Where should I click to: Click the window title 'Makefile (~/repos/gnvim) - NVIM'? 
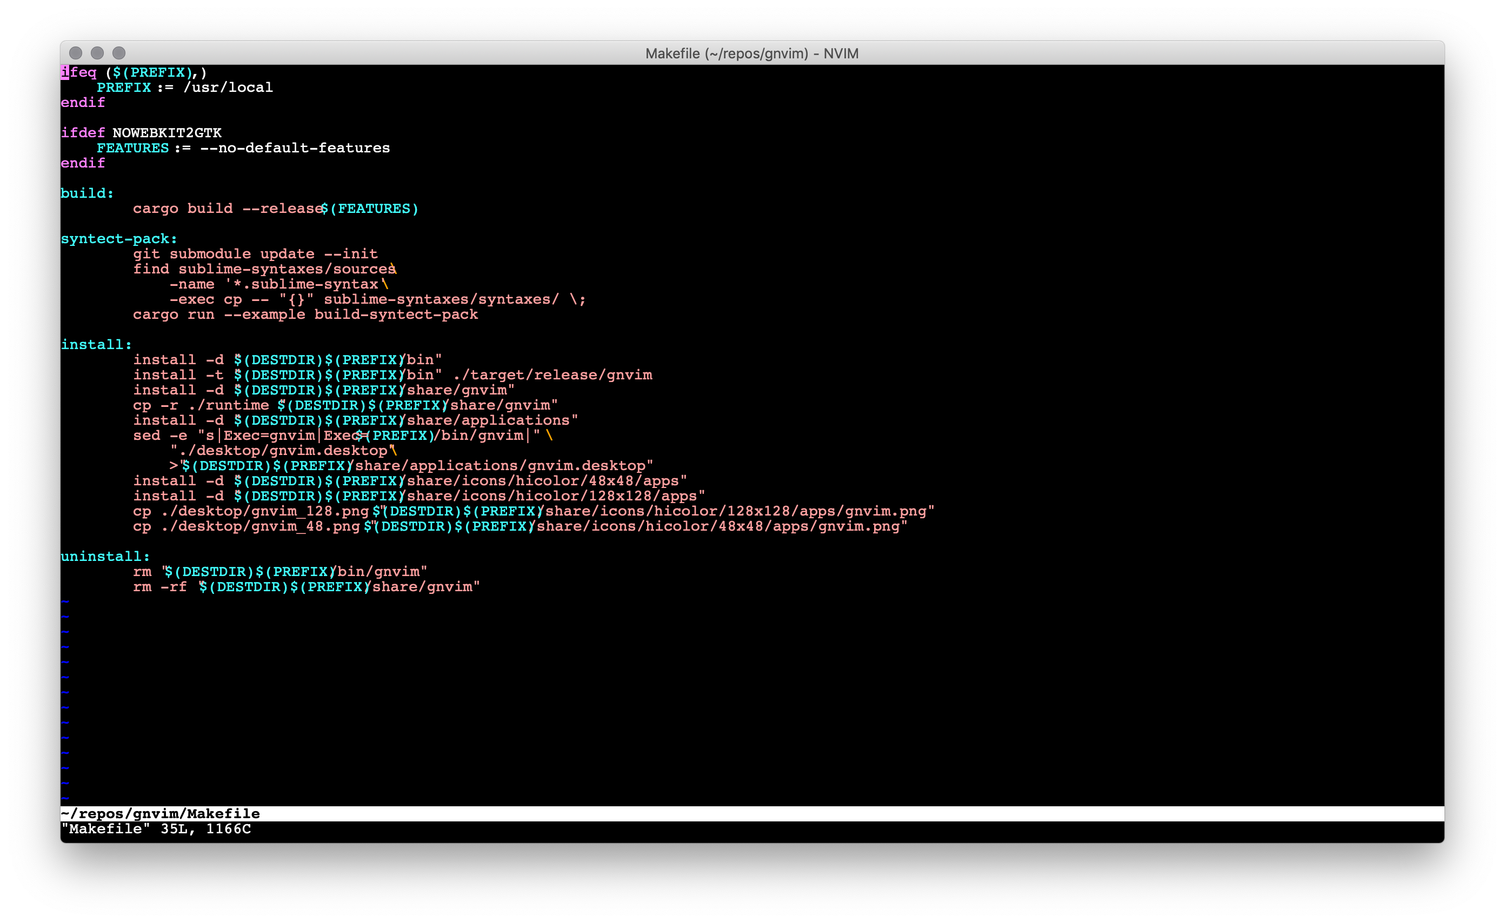tap(751, 53)
